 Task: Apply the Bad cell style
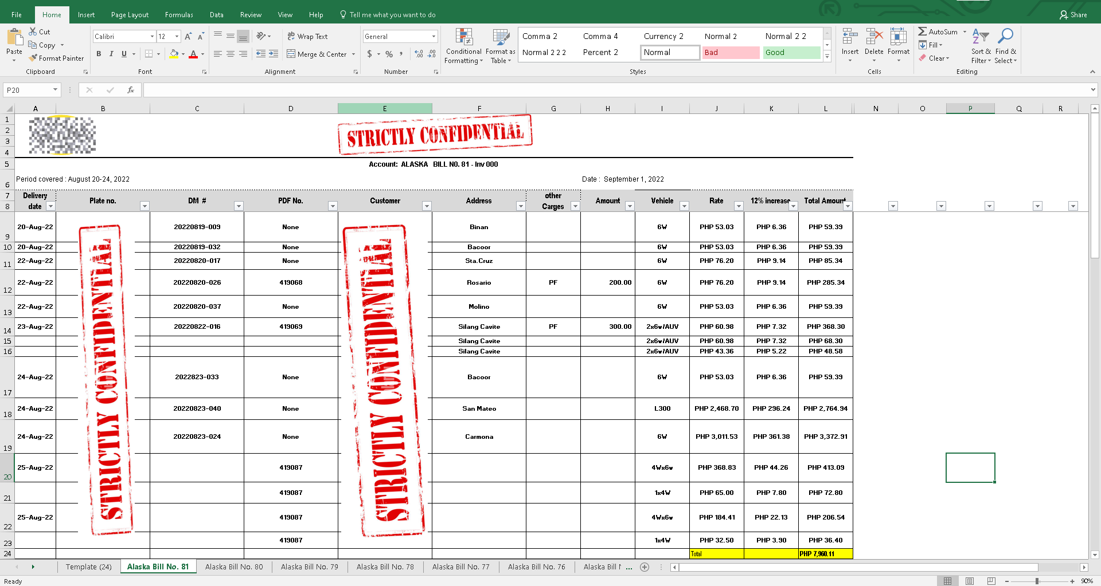click(731, 52)
